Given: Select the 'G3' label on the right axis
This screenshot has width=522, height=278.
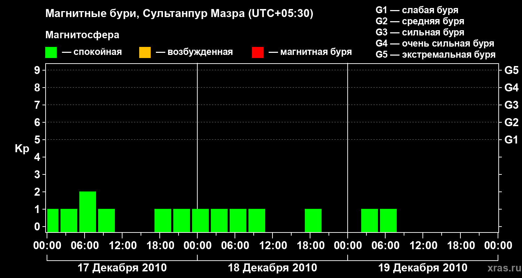Looking at the screenshot, I should pos(512,105).
